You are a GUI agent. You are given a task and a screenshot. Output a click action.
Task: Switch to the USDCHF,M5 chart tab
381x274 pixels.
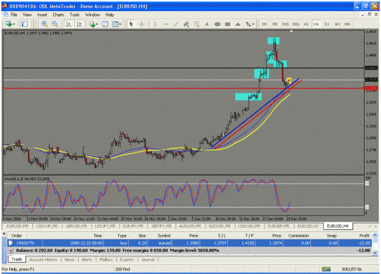[x=47, y=226]
